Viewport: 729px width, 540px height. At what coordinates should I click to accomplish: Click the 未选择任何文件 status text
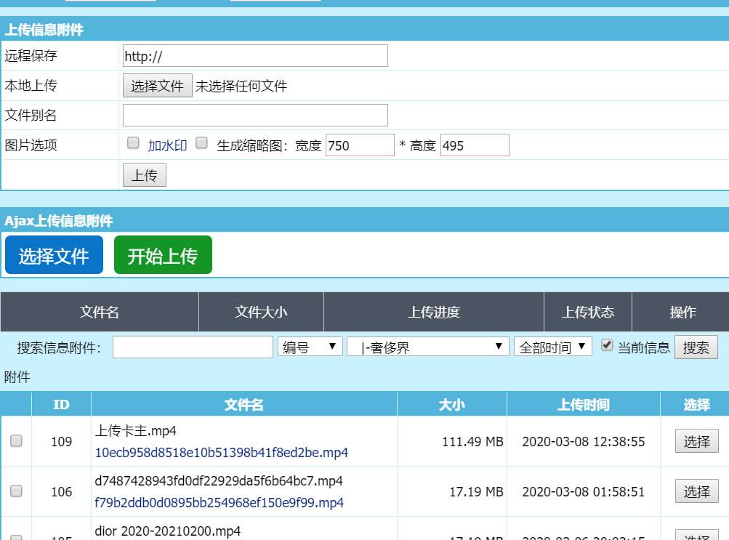click(x=241, y=86)
